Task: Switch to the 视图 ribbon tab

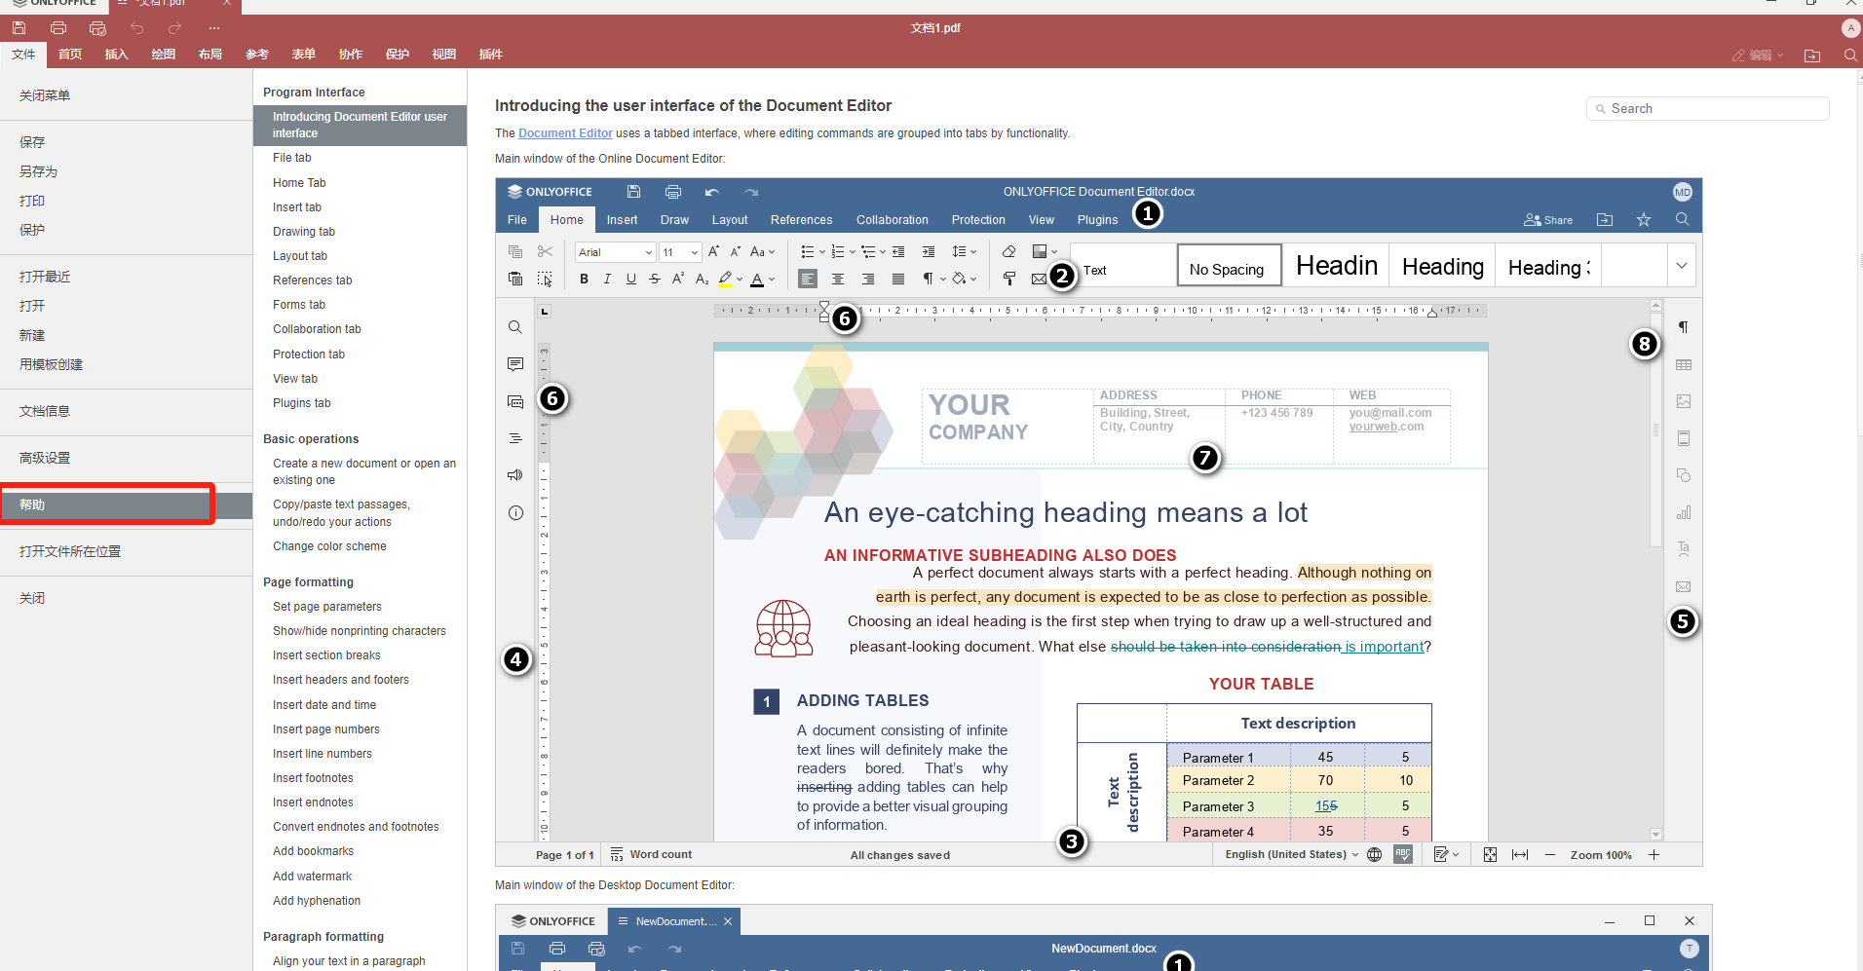Action: [x=444, y=55]
